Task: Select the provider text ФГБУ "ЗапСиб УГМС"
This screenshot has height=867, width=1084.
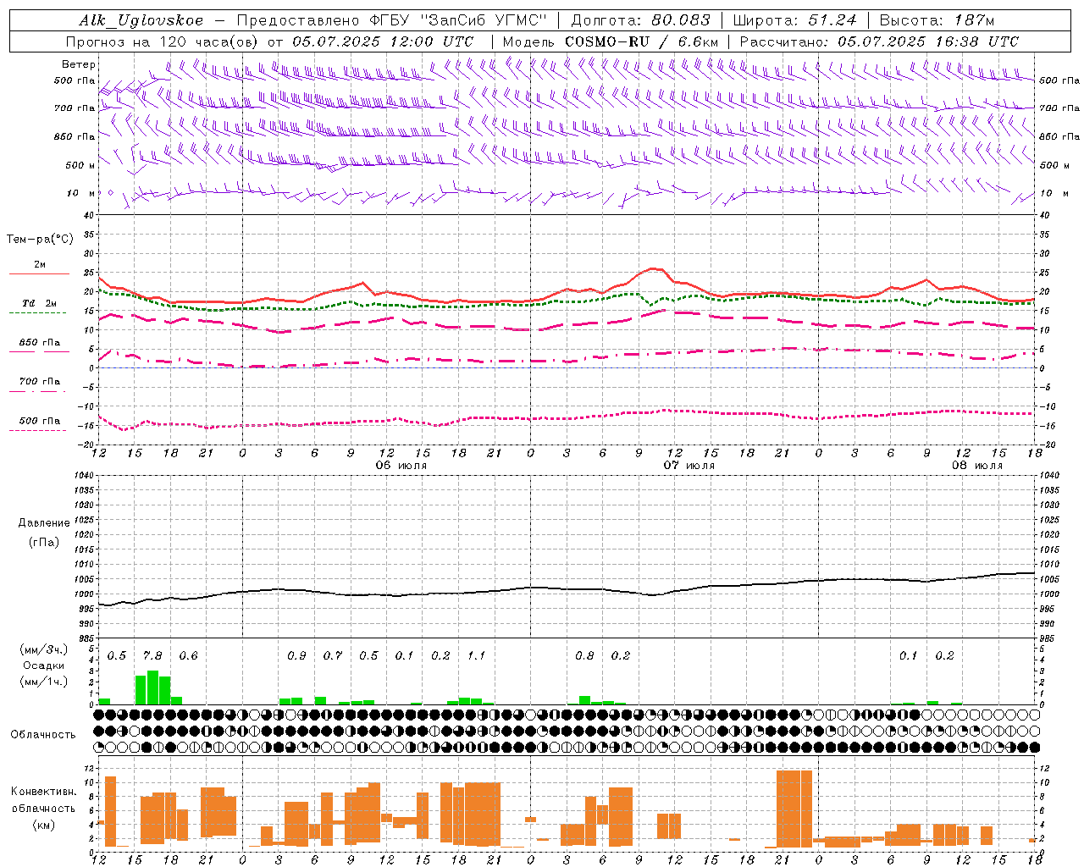Action: [x=459, y=21]
